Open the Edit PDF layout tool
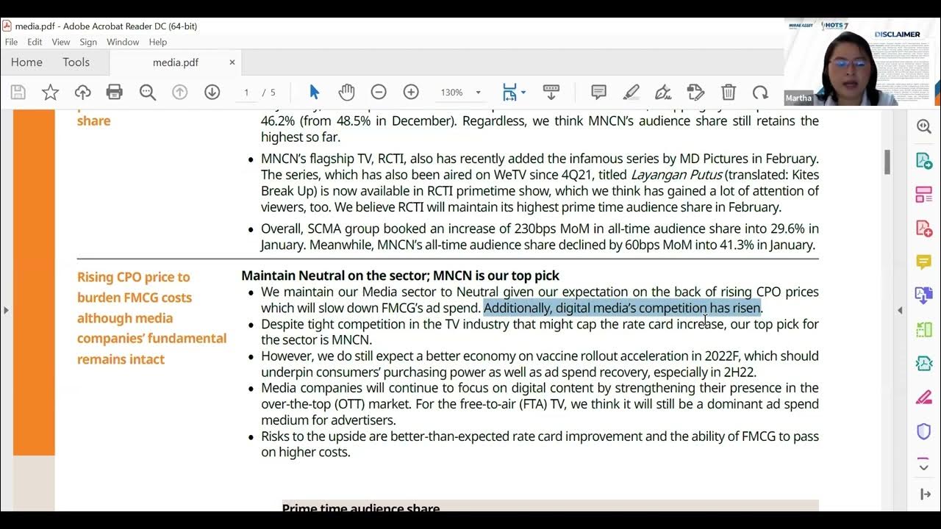Screen dimensions: 941x529 tap(924, 195)
